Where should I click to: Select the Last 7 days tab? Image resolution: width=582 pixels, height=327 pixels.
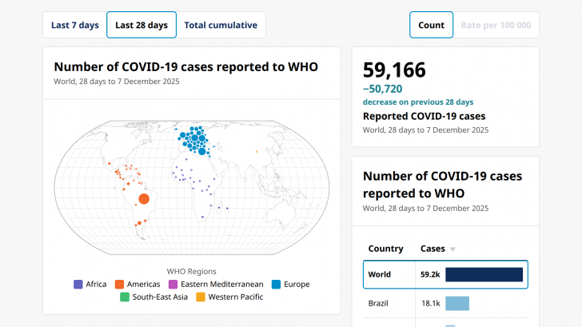click(x=74, y=25)
